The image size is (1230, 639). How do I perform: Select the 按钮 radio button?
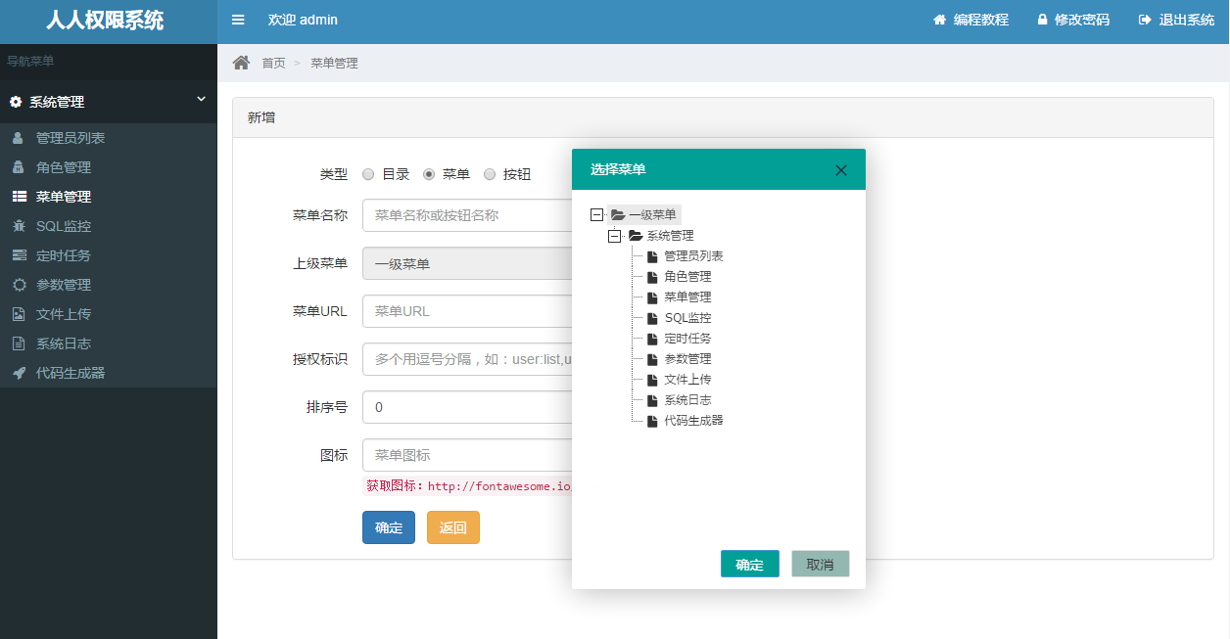pos(490,174)
